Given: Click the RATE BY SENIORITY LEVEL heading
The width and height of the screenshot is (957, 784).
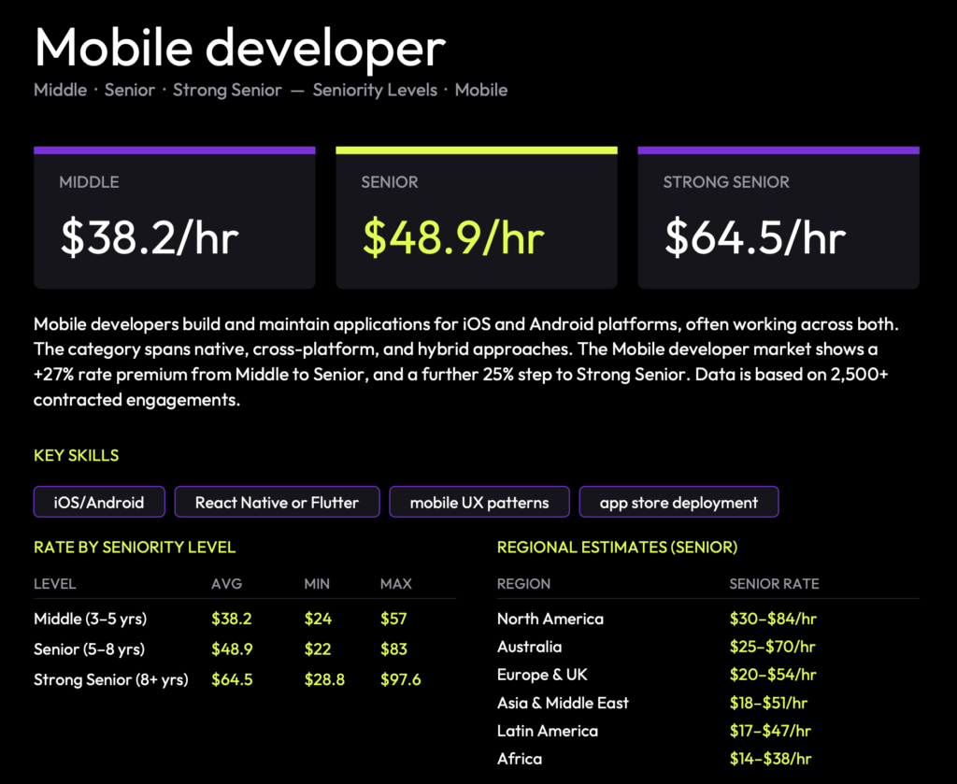Looking at the screenshot, I should 135,548.
